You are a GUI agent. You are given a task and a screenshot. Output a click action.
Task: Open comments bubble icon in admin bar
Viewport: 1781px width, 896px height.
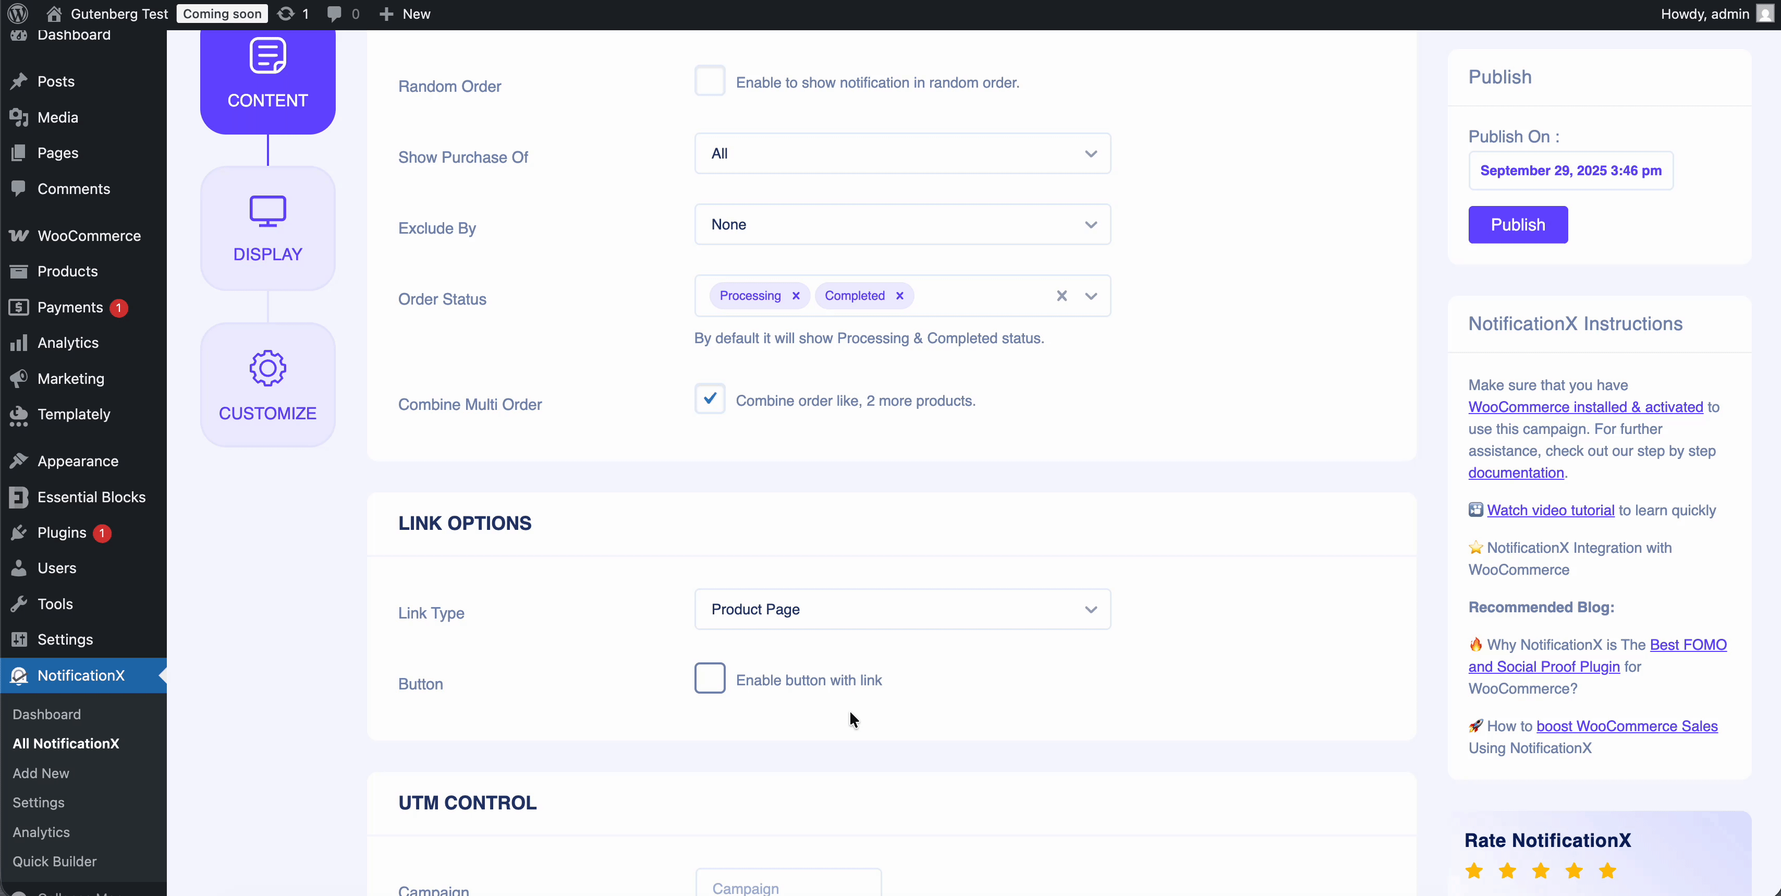335,14
